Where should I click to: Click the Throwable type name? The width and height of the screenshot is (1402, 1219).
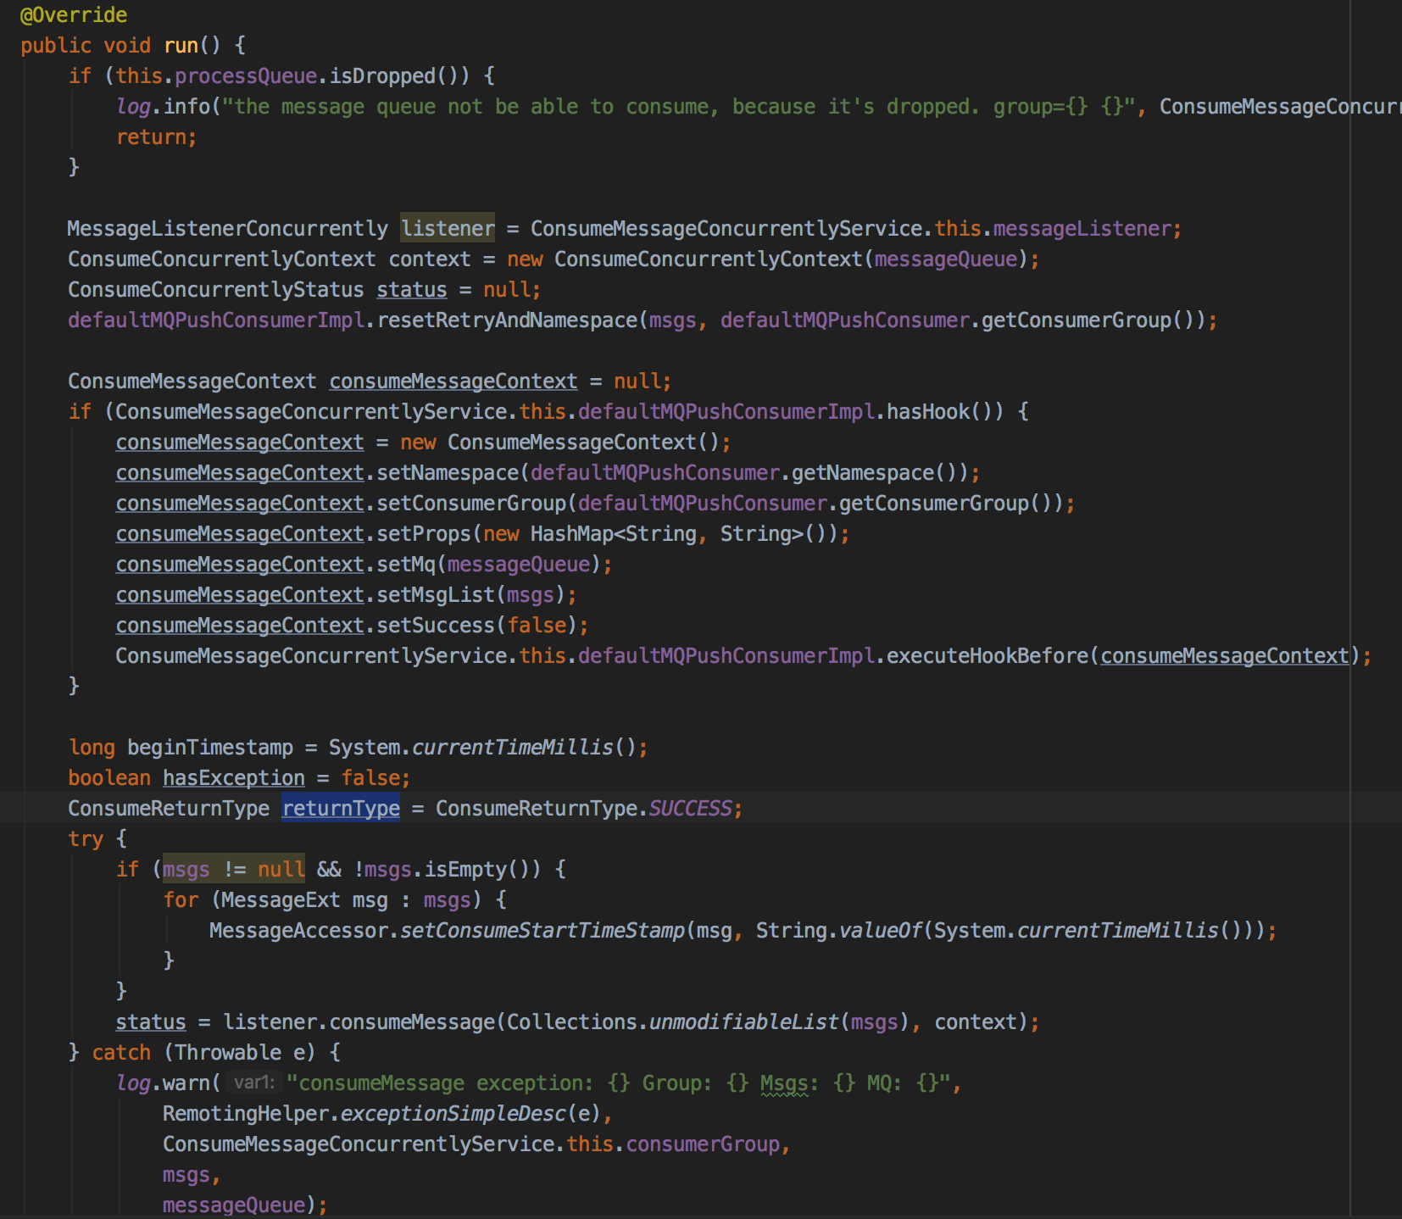(x=228, y=1053)
